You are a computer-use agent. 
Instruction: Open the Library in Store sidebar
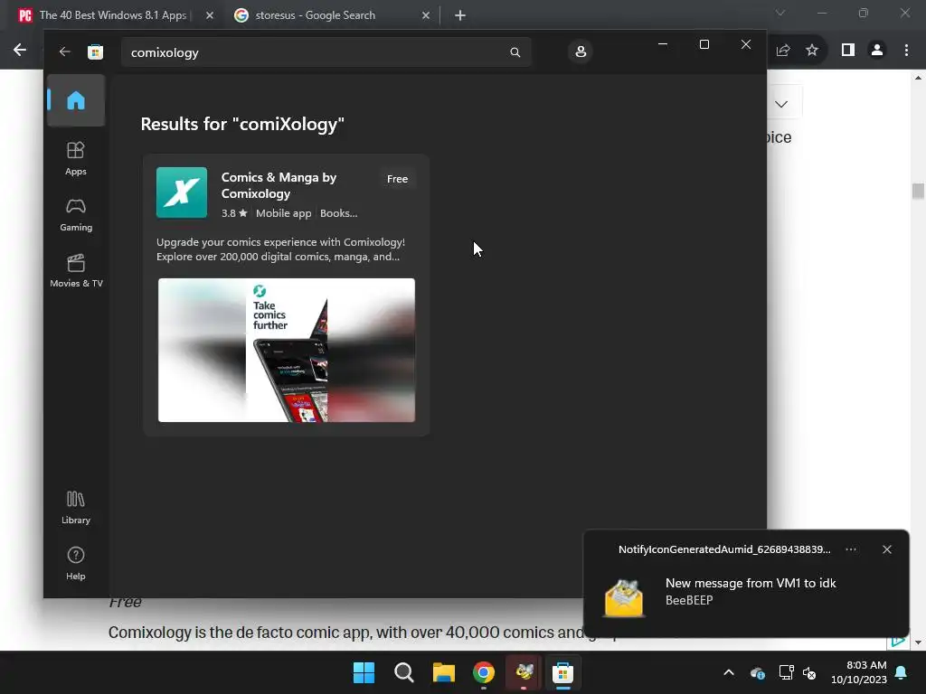pos(76,507)
